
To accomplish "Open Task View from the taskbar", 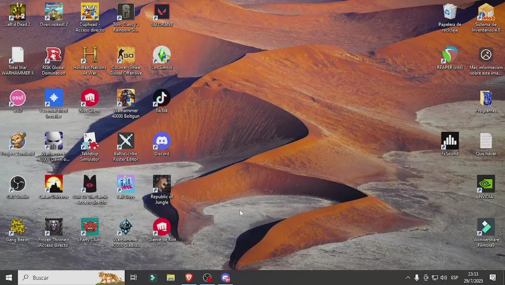I will point(133,277).
